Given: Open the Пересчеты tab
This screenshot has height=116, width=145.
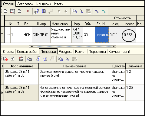Looking at the screenshot, I should click(97, 52).
